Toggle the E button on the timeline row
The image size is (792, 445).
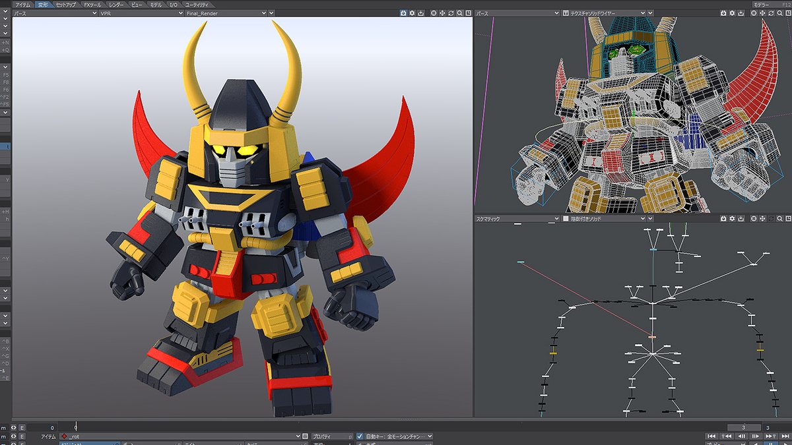22,427
